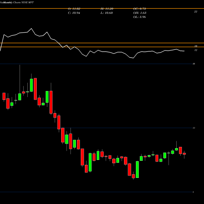Click the 'OL: 3.96' reading
Image resolution: width=204 pixels, height=204 pixels.
[x=140, y=17]
